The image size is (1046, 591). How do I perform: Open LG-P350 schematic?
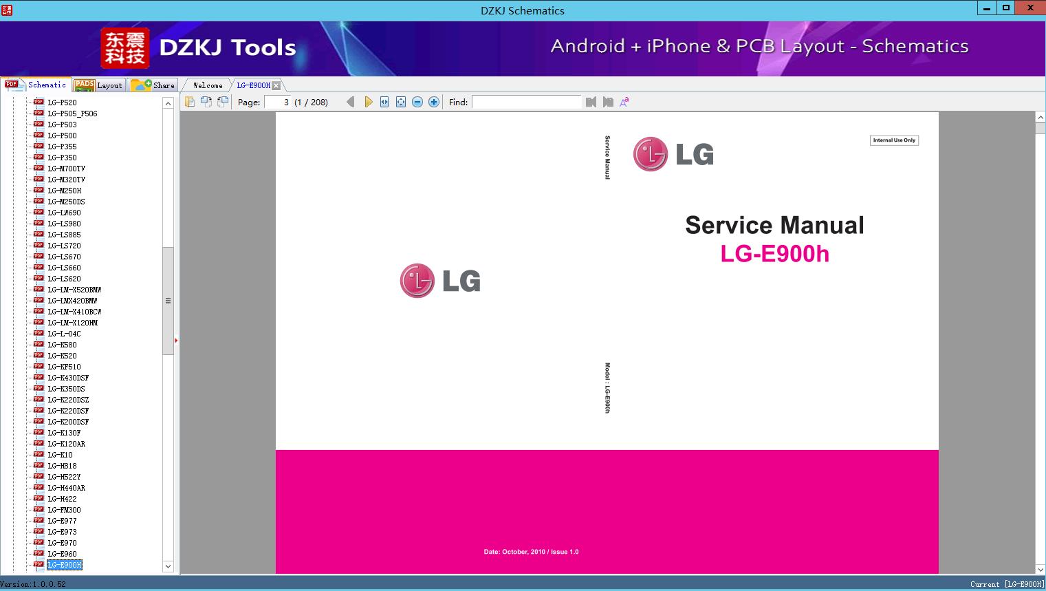[62, 158]
